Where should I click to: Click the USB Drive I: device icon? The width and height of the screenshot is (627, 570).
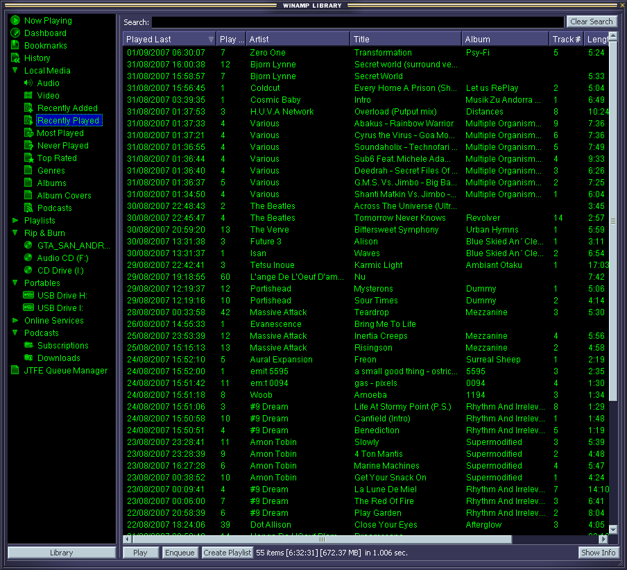click(x=28, y=308)
